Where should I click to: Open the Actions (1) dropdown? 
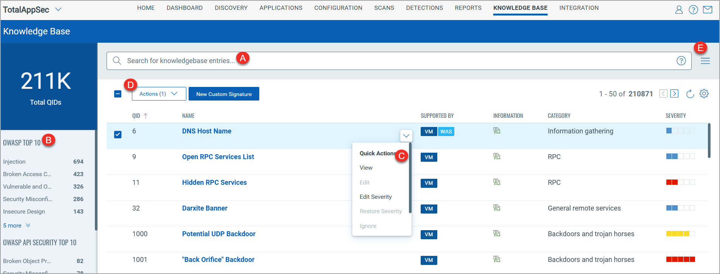159,94
